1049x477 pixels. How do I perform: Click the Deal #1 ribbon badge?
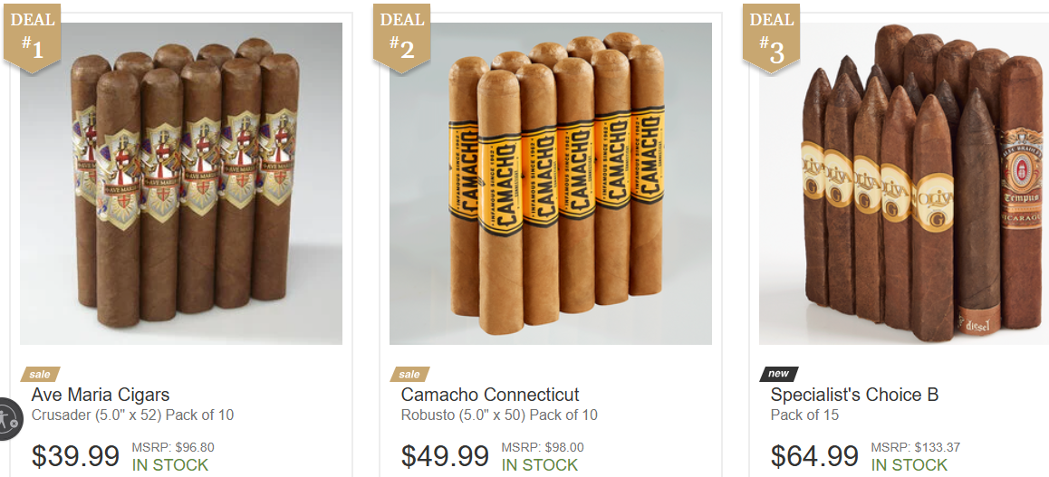coord(32,37)
